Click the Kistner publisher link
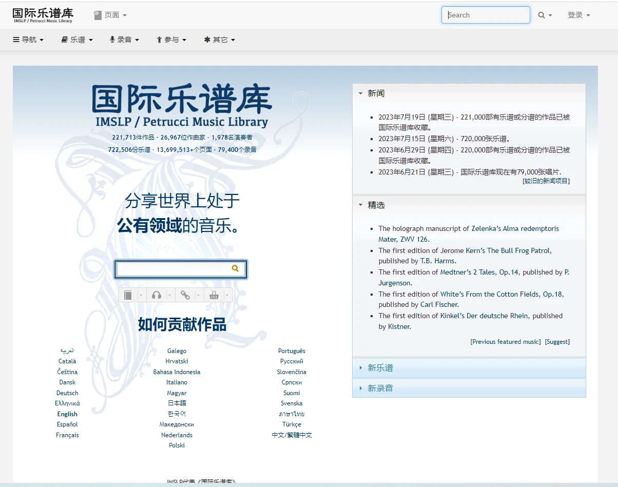The width and height of the screenshot is (618, 487). coord(399,327)
